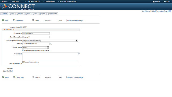
Task: Switch to the Class tab
Action: tap(35, 14)
